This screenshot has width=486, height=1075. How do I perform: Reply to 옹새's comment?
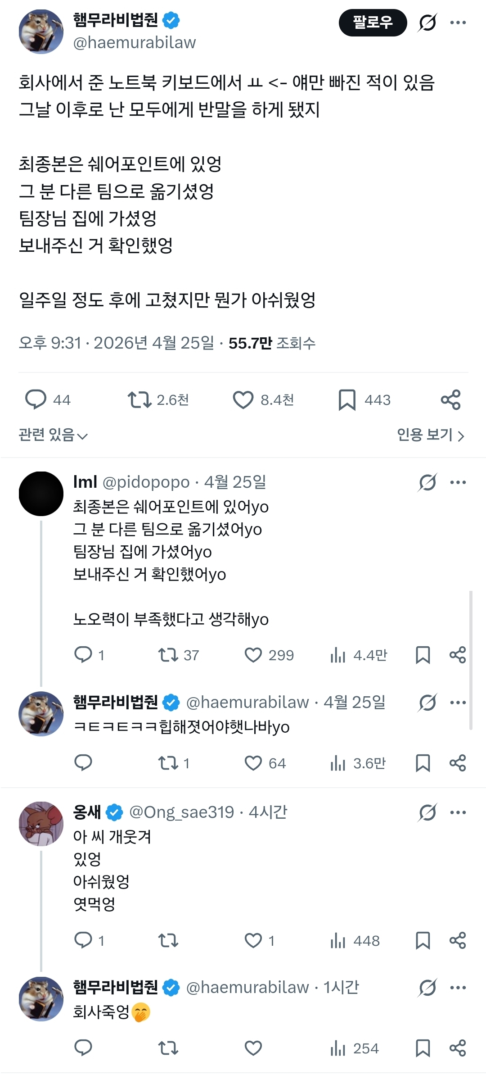(x=83, y=940)
